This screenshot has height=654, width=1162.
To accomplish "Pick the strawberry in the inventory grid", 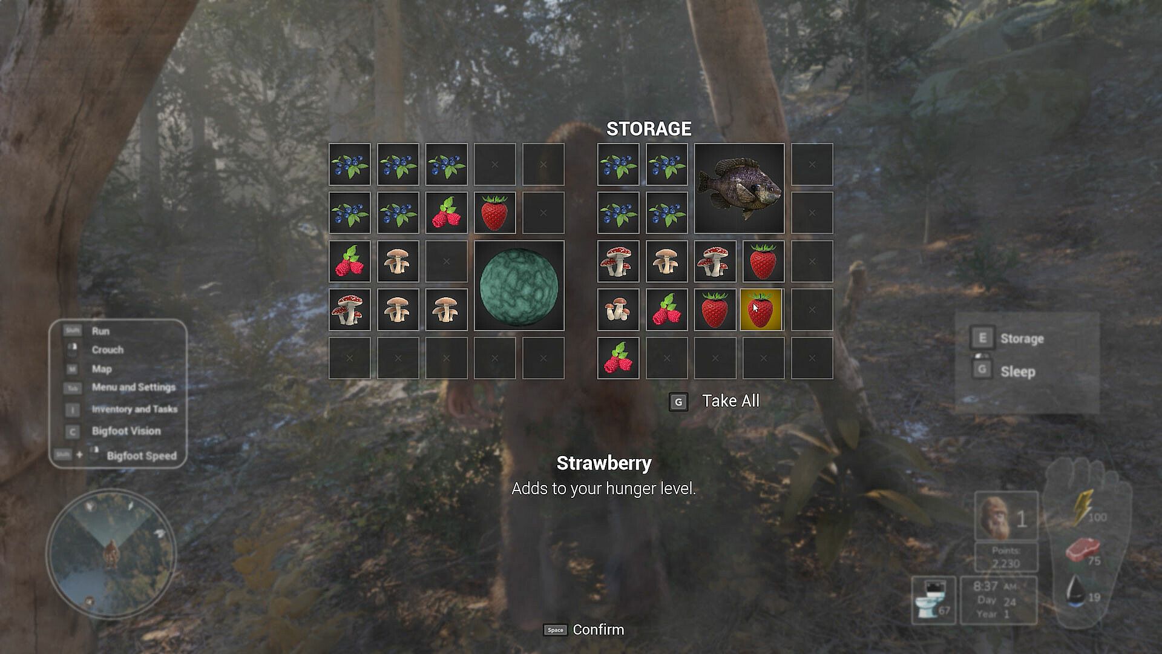I will click(x=494, y=213).
